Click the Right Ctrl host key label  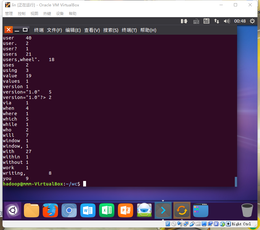tap(241, 224)
